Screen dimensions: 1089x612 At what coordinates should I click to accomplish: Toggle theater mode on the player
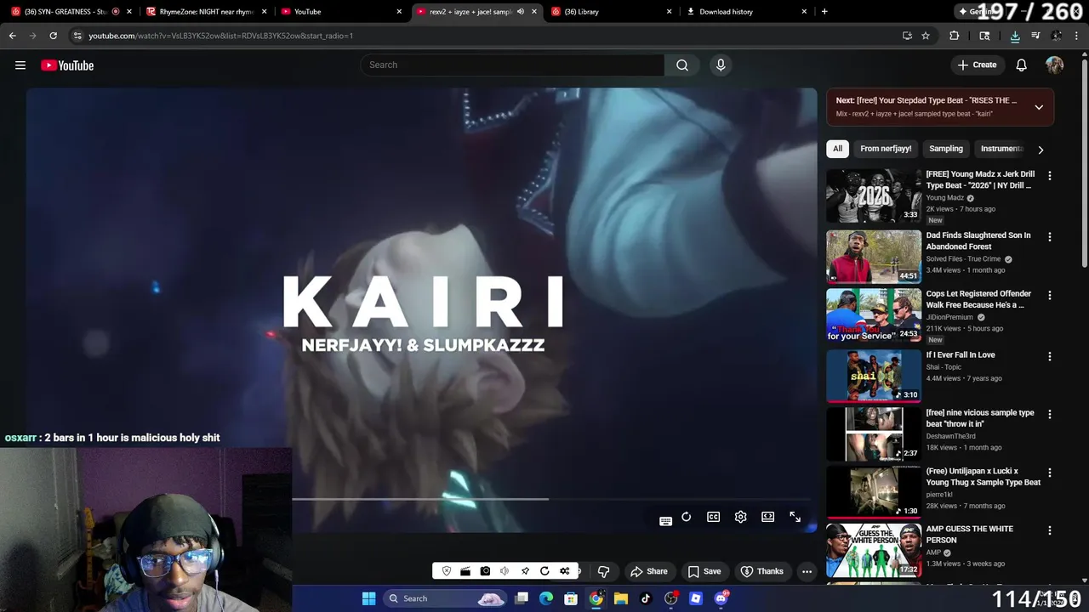[768, 517]
